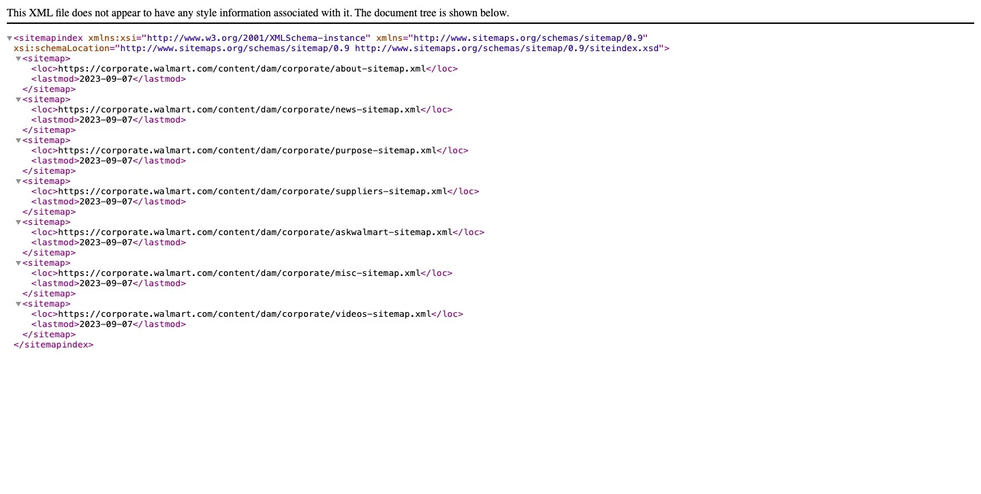Collapse the root sitemapindex disclosure triangle
981x494 pixels.
click(10, 38)
